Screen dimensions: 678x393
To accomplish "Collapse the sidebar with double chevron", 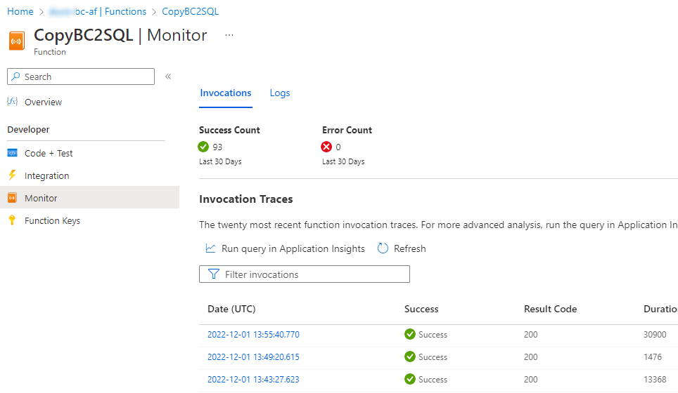I will (x=168, y=76).
